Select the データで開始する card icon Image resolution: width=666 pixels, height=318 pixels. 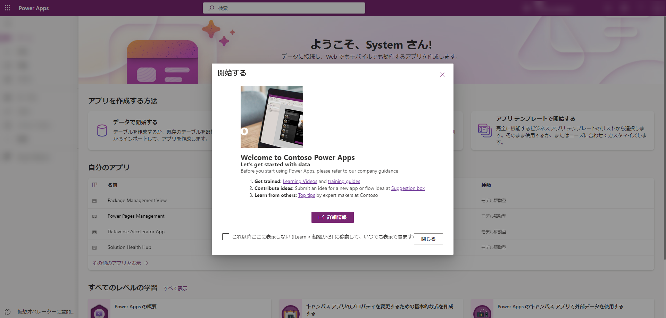(102, 131)
